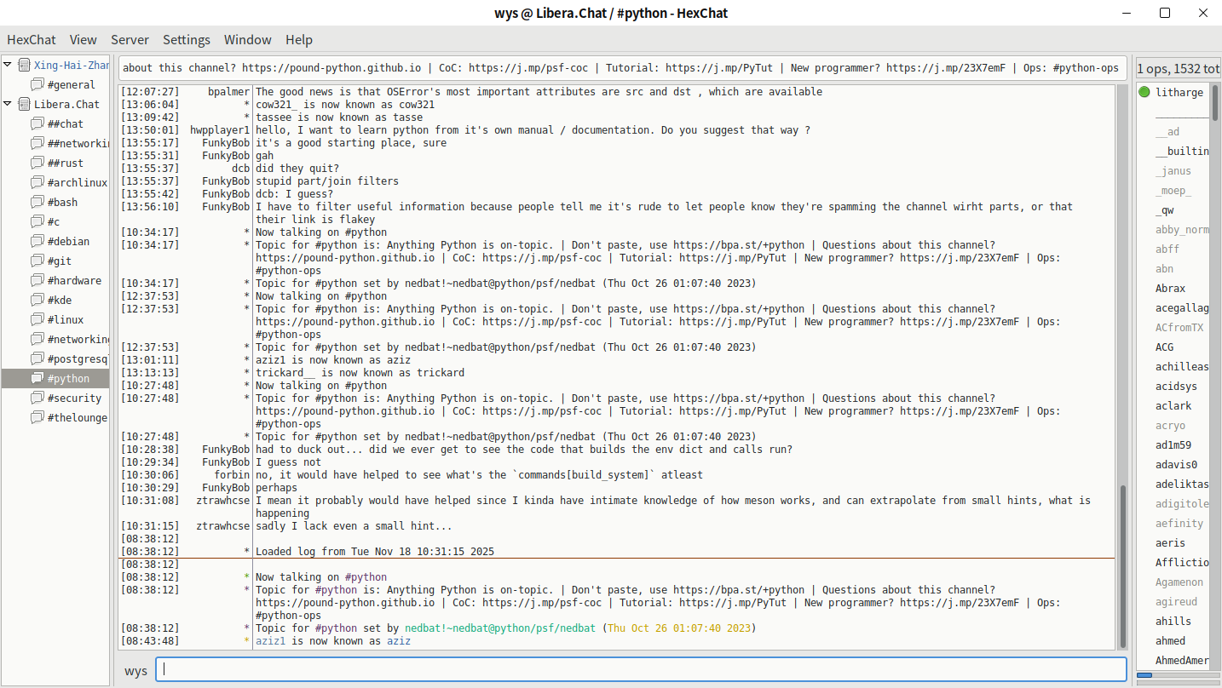Click the #debian channel icon
The height and width of the screenshot is (688, 1222).
[x=37, y=241]
